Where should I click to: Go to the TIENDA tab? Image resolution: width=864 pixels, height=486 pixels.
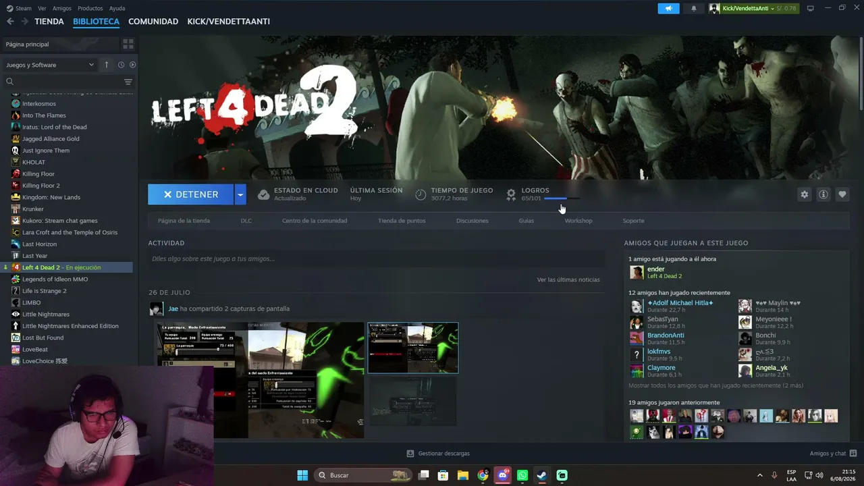(x=49, y=22)
